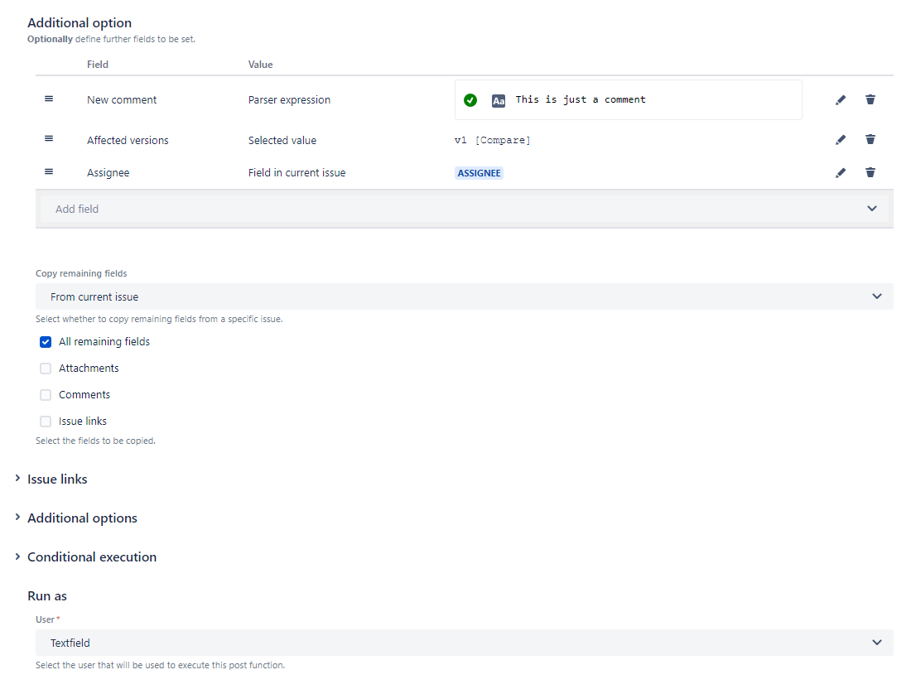The width and height of the screenshot is (911, 689).
Task: Edit the New comment field row
Action: click(x=840, y=100)
